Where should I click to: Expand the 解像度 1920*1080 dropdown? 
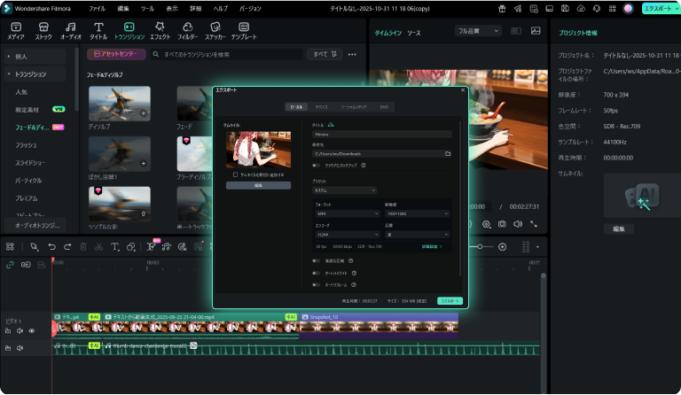418,215
